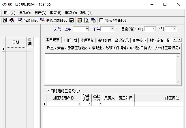Screen dimensions: 186x128
Task: Click the 总共人数 cell spinner
Action: 90,104
